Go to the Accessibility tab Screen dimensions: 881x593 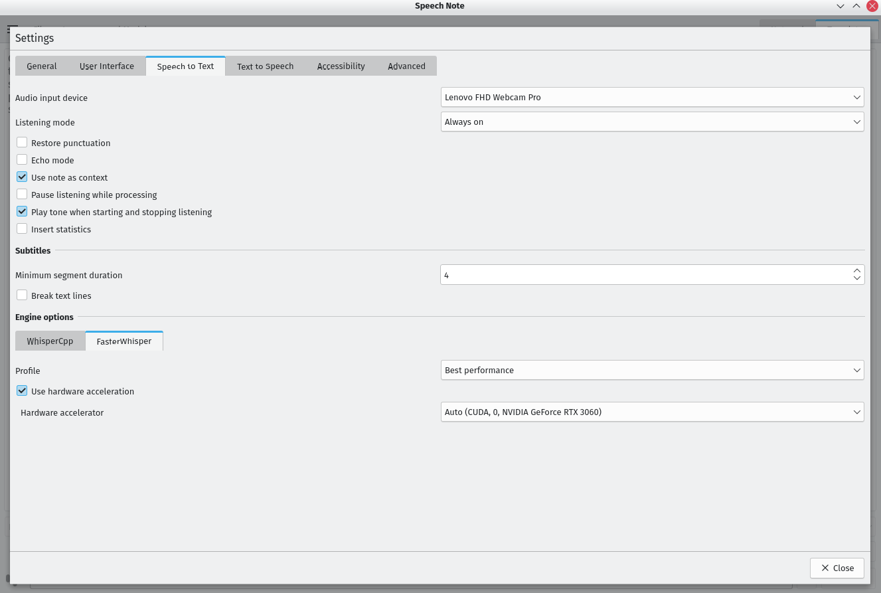(341, 66)
